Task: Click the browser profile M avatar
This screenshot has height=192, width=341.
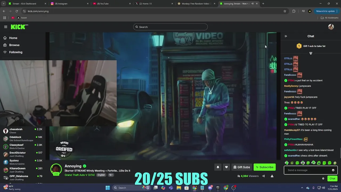Action: (x=310, y=11)
